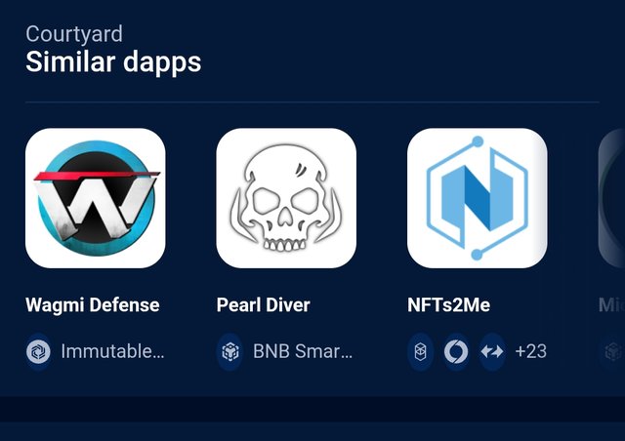625x441 pixels.
Task: Click the NFTs2Me title
Action: coord(449,304)
